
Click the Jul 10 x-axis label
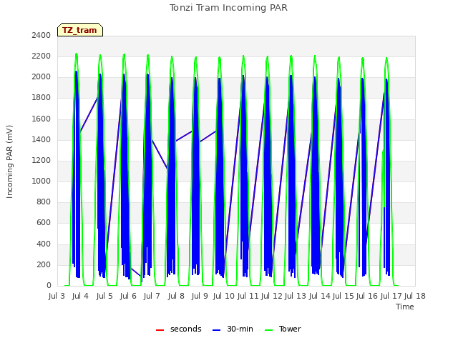(x=224, y=296)
